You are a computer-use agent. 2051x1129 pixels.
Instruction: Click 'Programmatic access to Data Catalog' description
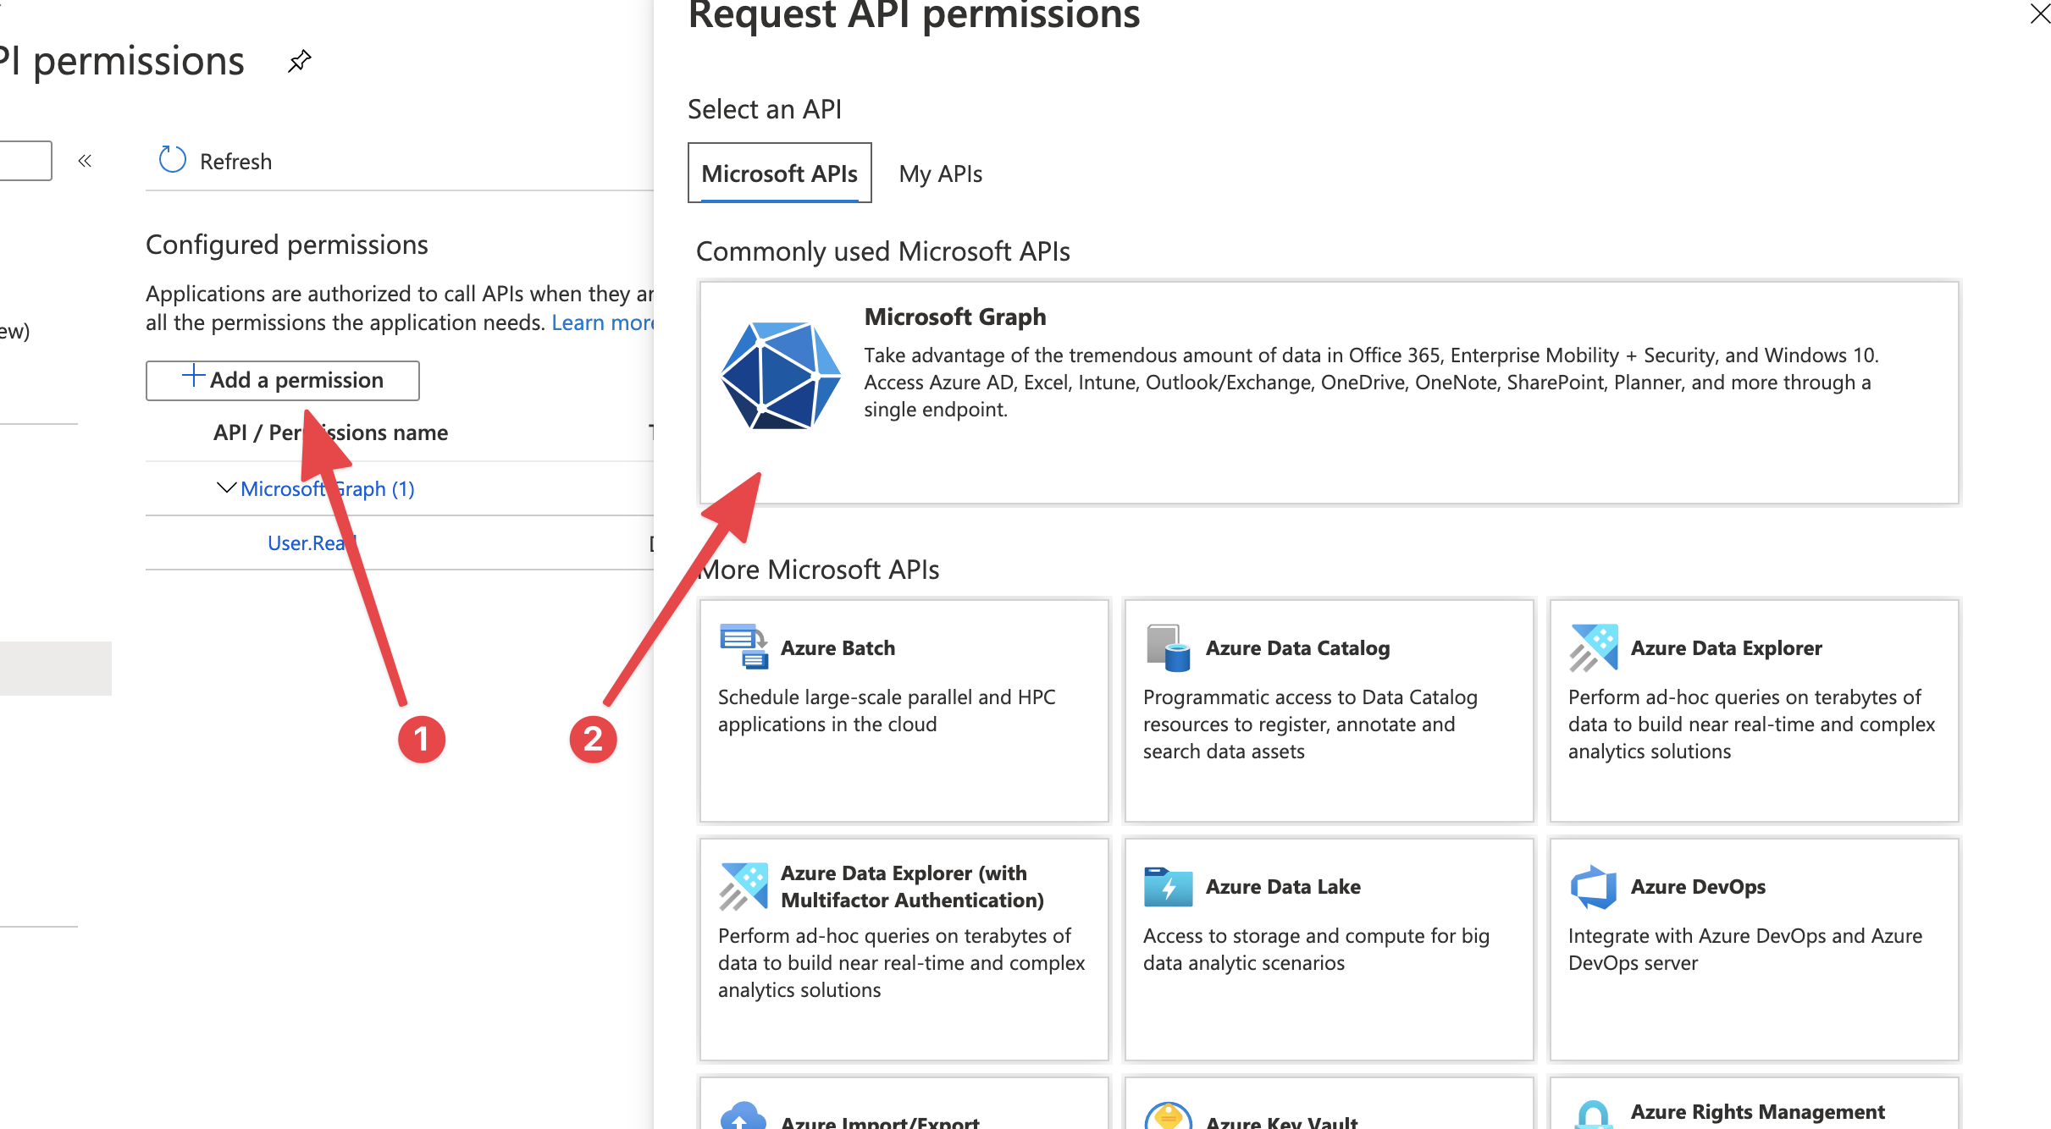tap(1310, 724)
